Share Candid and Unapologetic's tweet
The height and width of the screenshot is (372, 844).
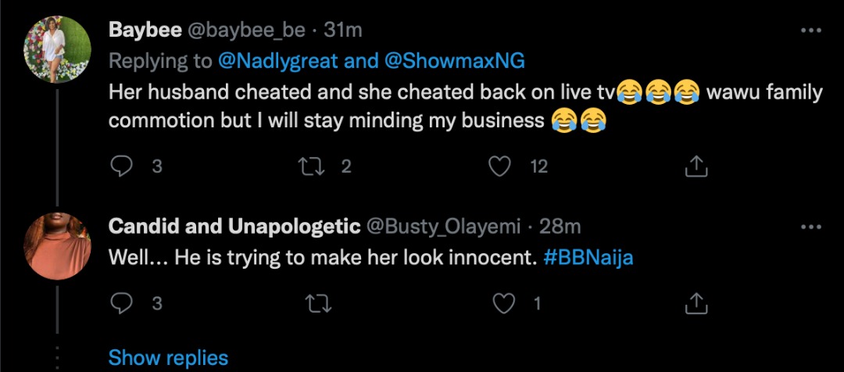pos(696,302)
